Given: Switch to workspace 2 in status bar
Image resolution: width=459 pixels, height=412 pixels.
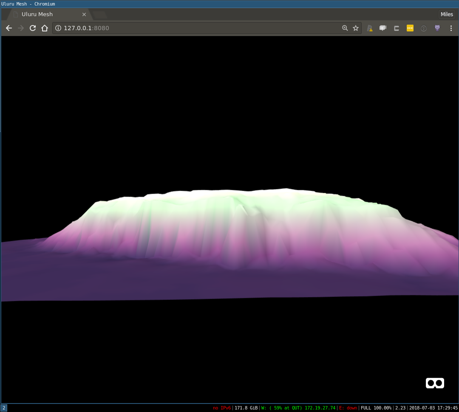Looking at the screenshot, I should click(x=4, y=408).
